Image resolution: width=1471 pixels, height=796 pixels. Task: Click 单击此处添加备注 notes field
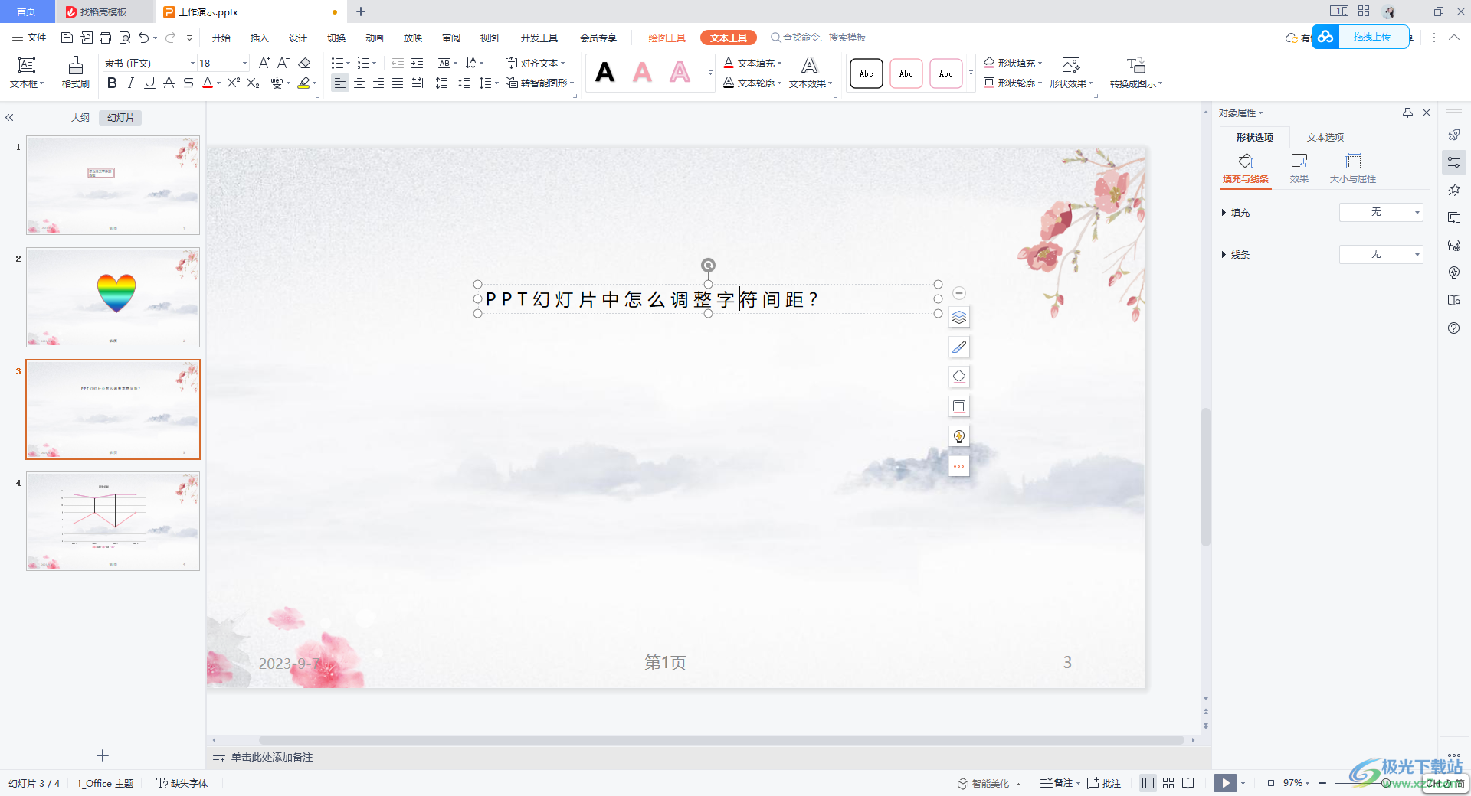(x=272, y=757)
